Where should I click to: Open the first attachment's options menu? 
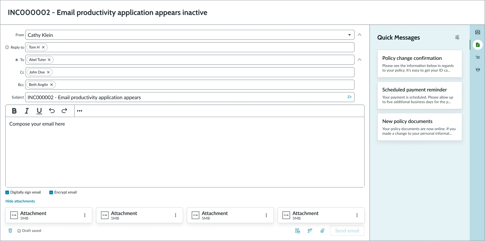85,215
